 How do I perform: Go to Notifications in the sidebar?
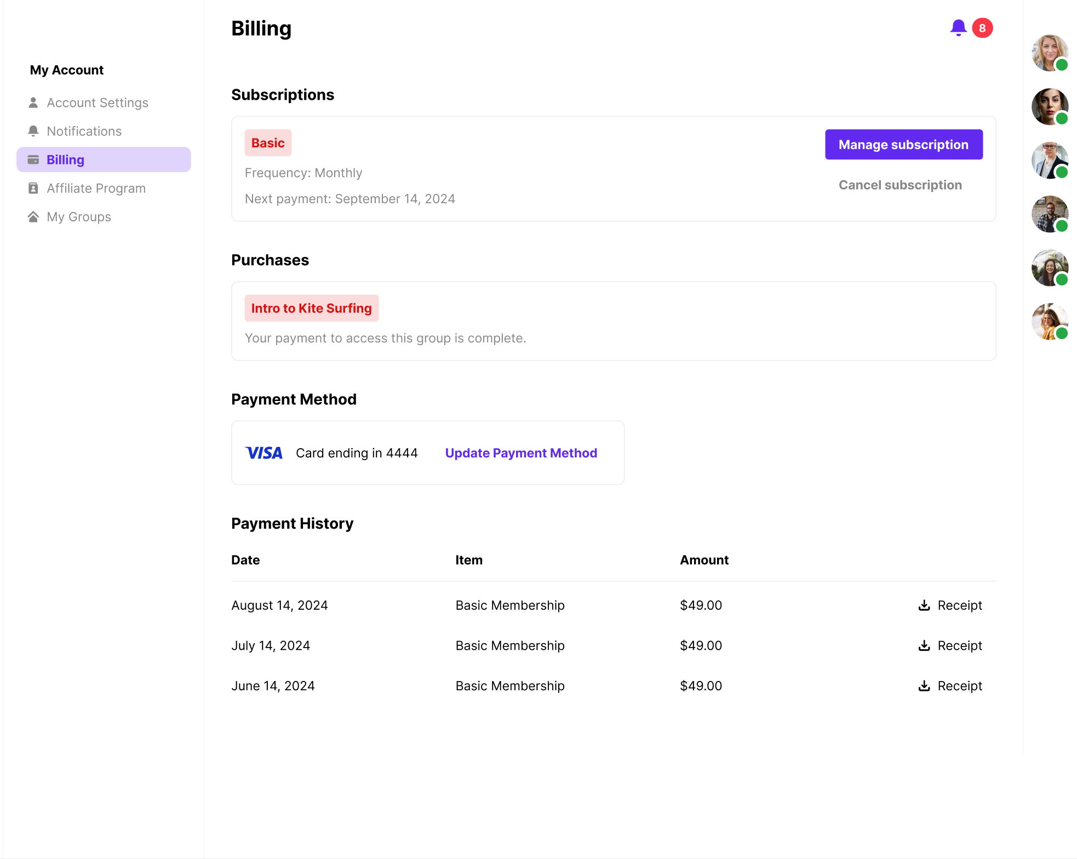click(x=84, y=131)
